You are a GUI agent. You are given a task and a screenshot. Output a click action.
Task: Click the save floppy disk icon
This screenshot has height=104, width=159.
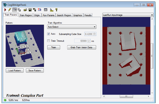30,10
